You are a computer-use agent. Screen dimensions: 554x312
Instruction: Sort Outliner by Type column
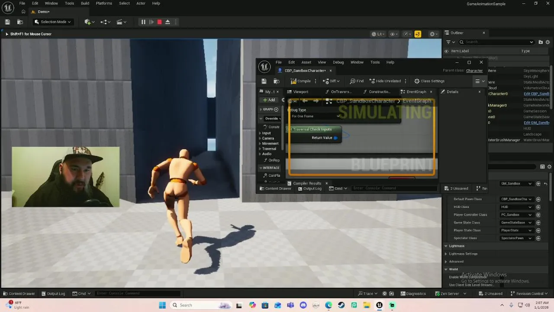pyautogui.click(x=525, y=51)
